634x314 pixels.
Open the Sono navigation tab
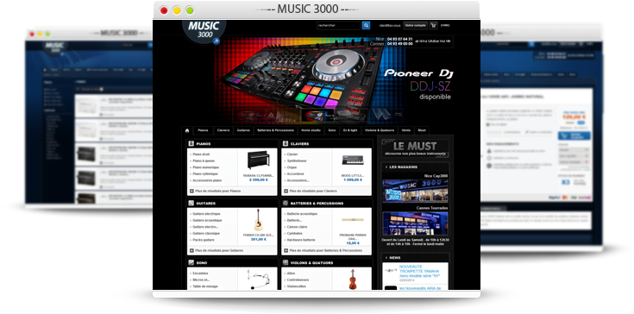pyautogui.click(x=332, y=130)
